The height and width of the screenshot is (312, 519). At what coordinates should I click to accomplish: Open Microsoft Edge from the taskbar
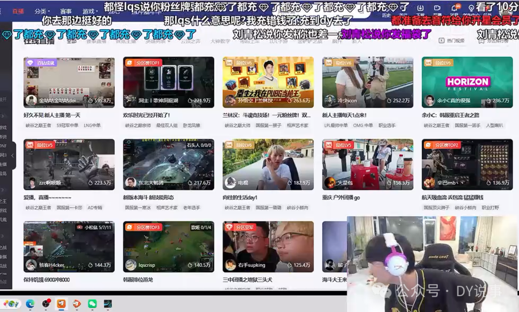pyautogui.click(x=30, y=303)
